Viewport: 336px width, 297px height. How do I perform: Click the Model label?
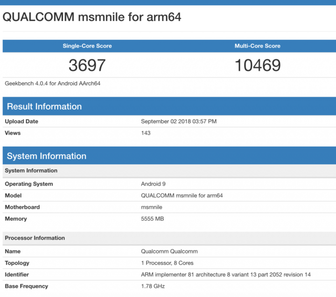(x=13, y=195)
